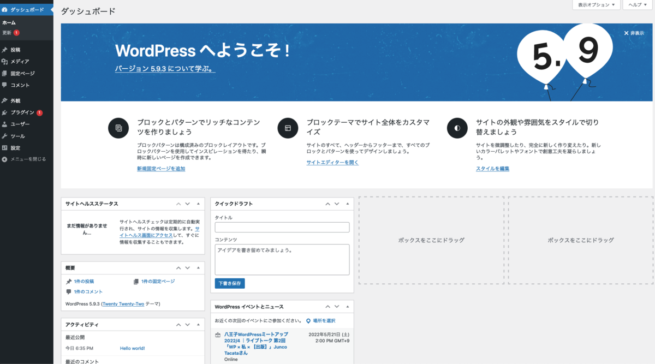This screenshot has width=655, height=364.
Task: Click the Comments bubble icon in sidebar
Action: (5, 85)
